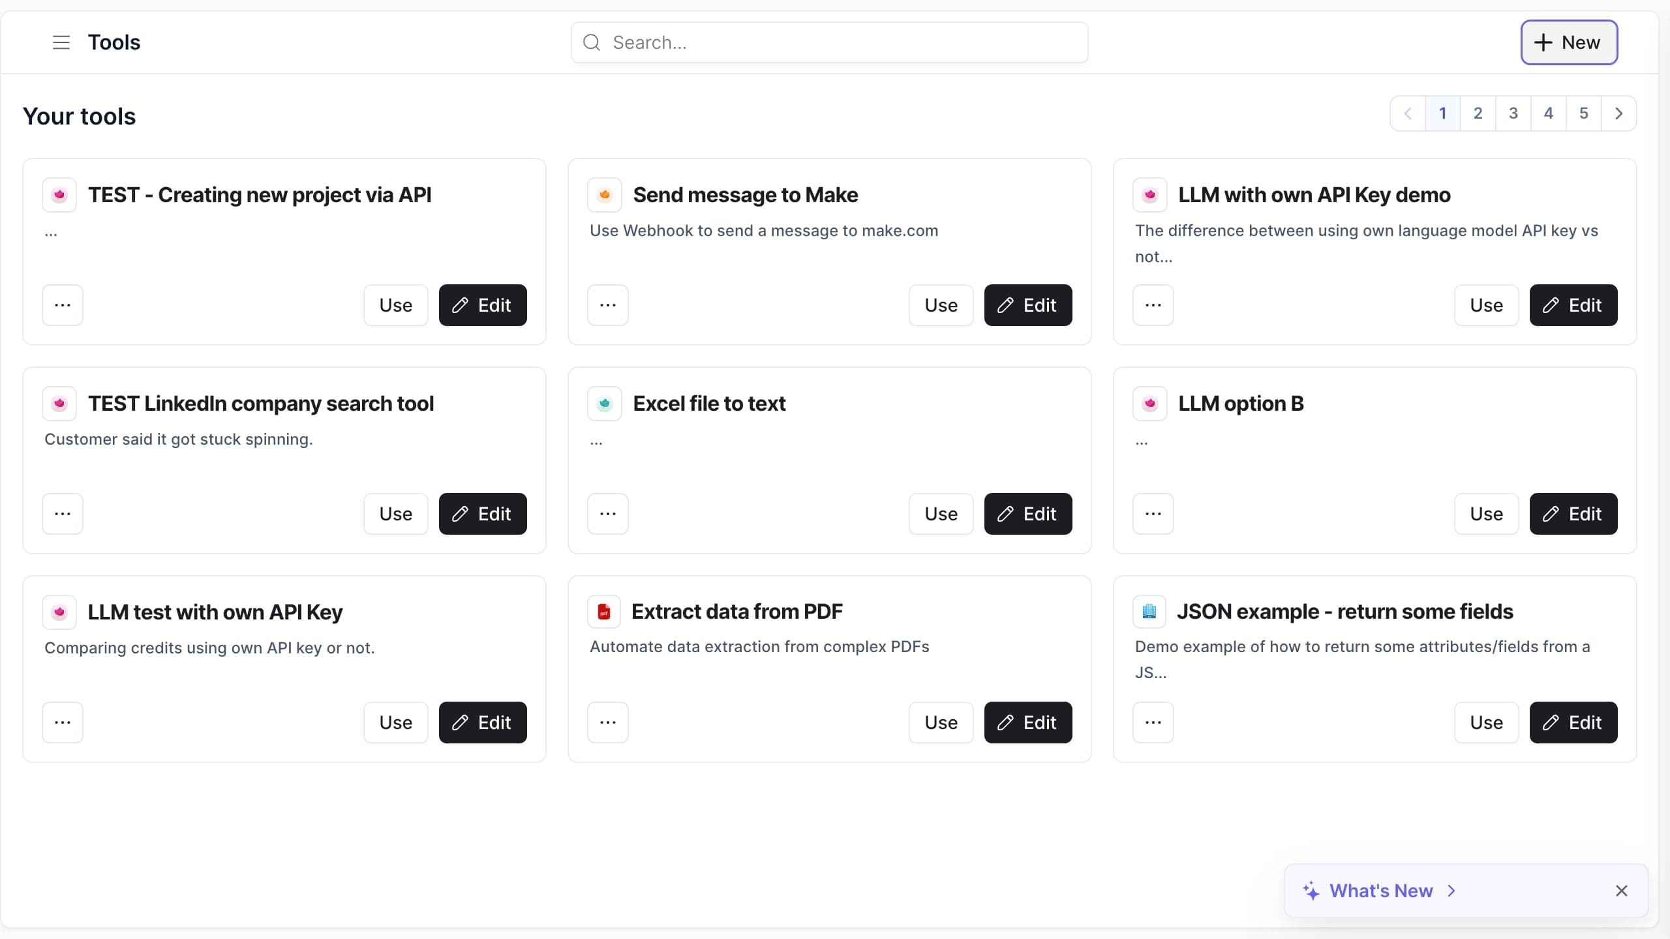Click the search magnifier icon
1670x939 pixels.
pyautogui.click(x=592, y=42)
